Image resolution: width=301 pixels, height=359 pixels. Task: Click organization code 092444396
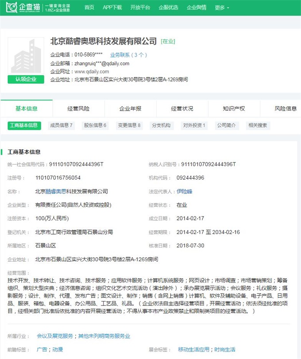click(190, 178)
